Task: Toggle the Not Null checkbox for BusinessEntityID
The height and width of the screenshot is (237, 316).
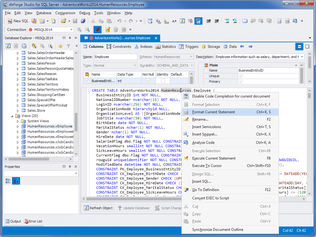Action: pyautogui.click(x=148, y=81)
